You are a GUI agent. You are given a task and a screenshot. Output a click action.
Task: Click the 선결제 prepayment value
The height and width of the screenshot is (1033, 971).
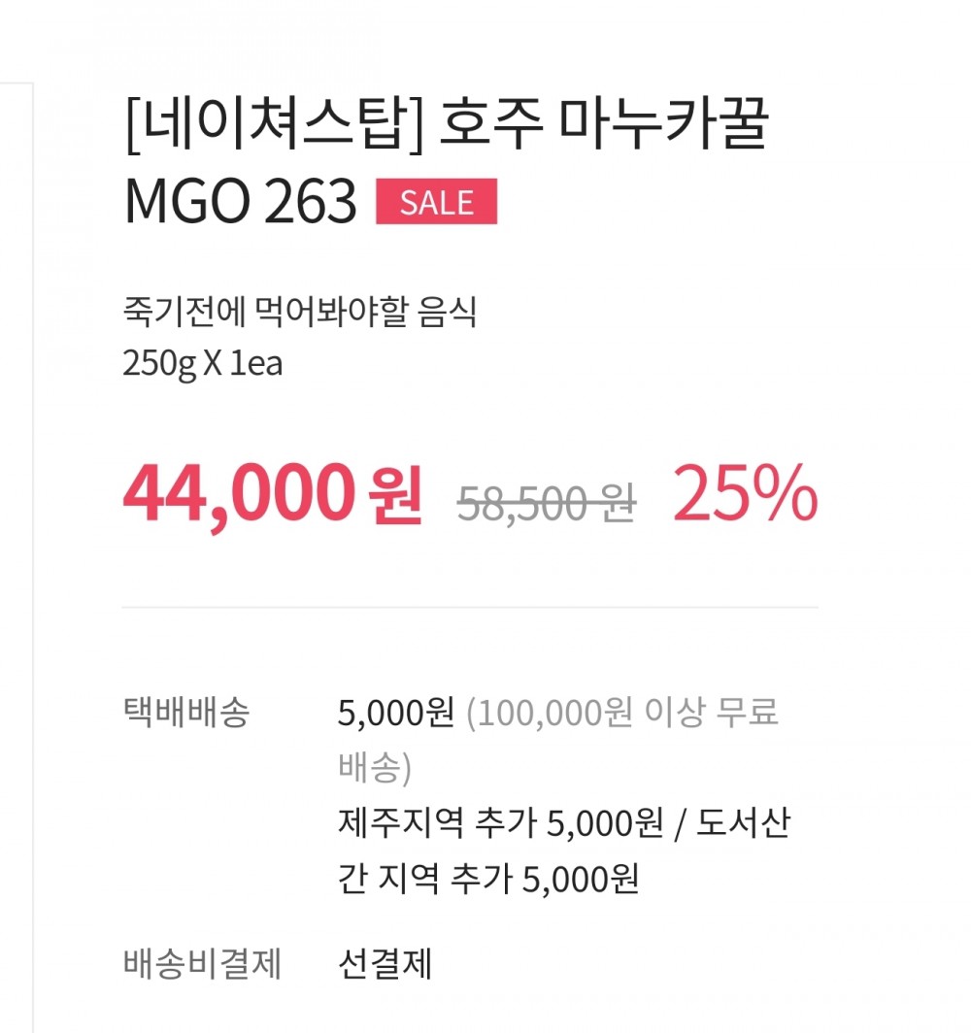coord(385,963)
